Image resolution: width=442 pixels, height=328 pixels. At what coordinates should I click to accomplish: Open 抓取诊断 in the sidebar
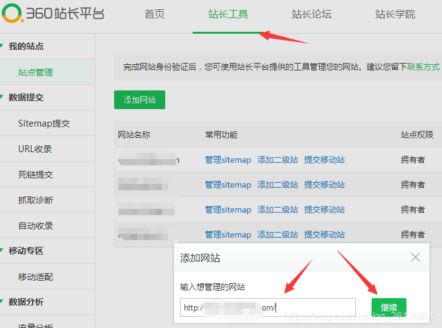coord(36,200)
